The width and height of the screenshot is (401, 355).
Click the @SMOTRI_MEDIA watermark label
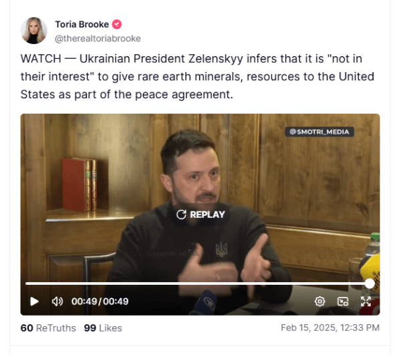[x=319, y=132]
